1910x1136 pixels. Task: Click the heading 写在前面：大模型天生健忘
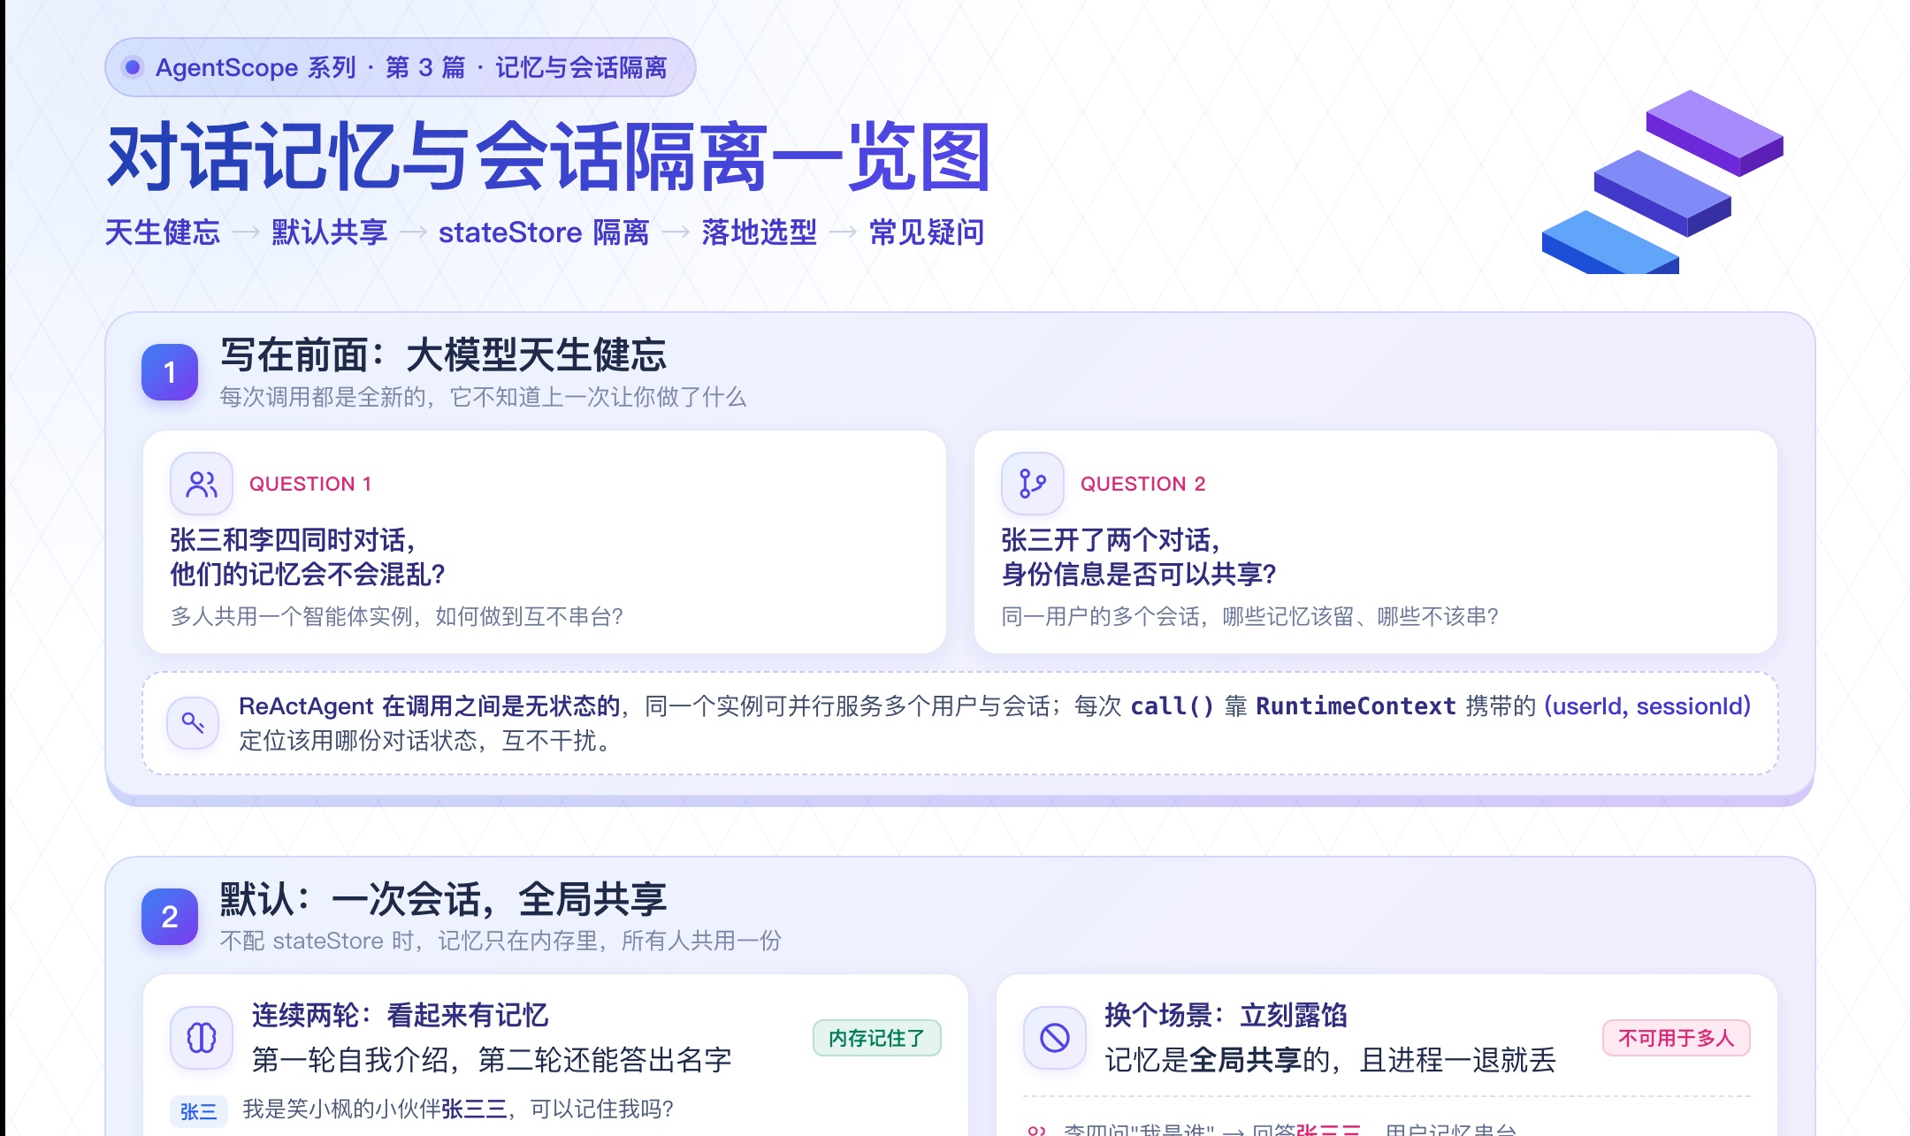click(x=443, y=355)
